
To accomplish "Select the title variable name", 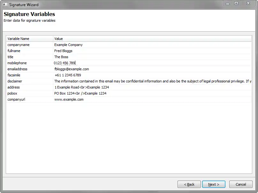I will (10, 57).
